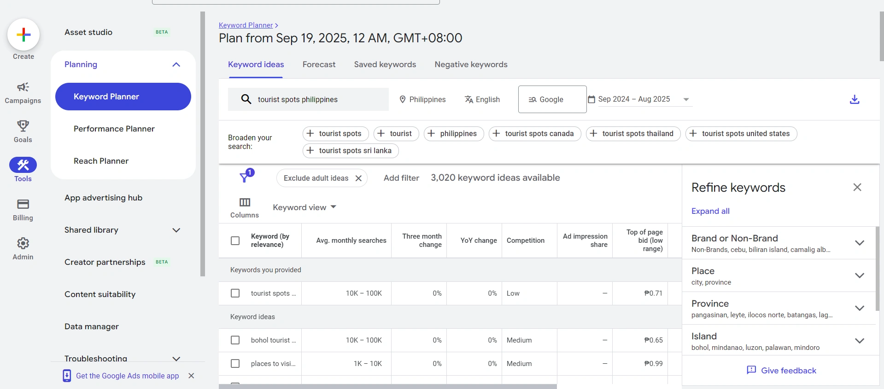The width and height of the screenshot is (884, 389).
Task: Select Keyword Planner in the sidebar
Action: pyautogui.click(x=123, y=97)
